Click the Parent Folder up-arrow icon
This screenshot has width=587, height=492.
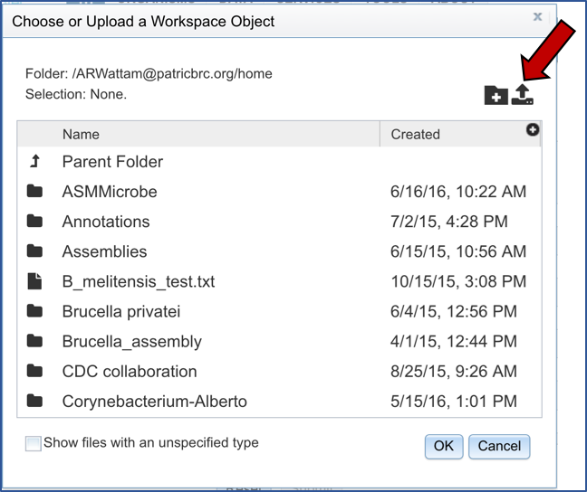click(35, 161)
